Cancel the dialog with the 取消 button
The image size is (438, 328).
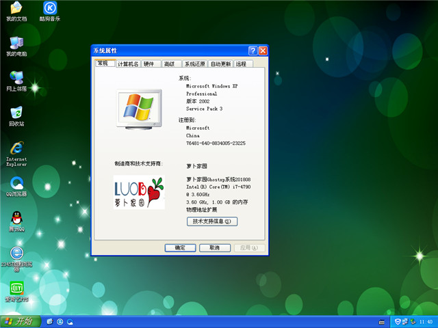pyautogui.click(x=215, y=247)
